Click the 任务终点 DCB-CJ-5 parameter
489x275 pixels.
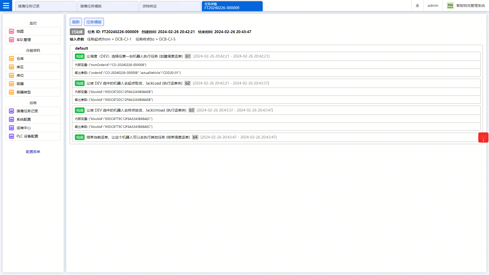156,39
